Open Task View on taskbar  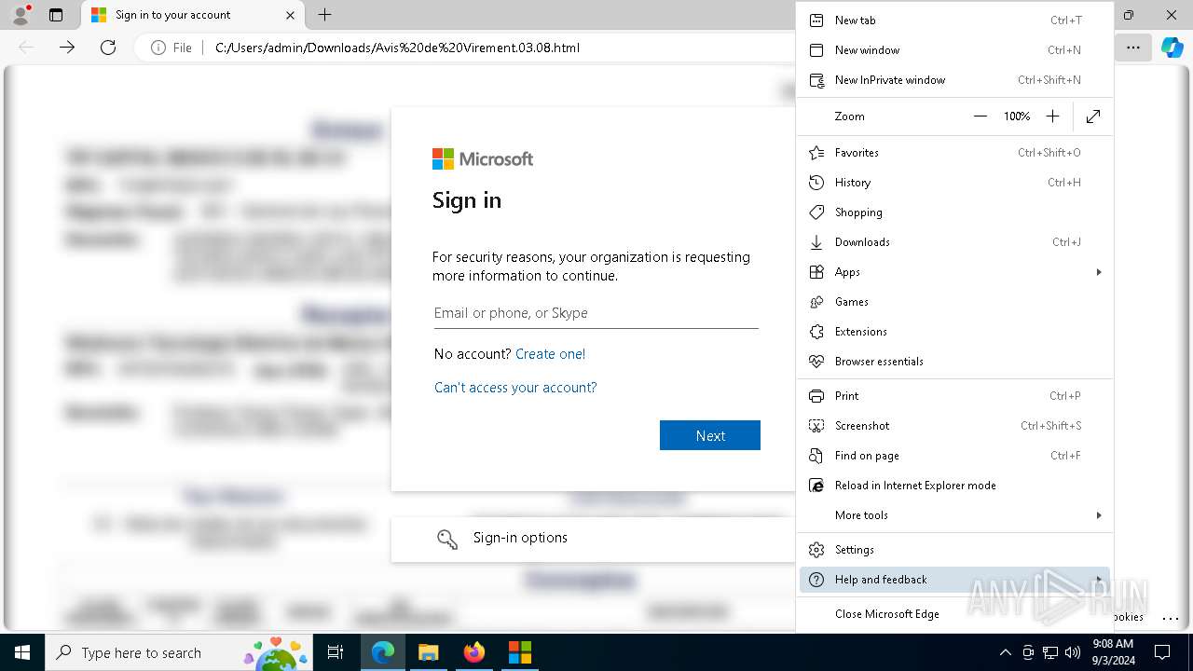[x=336, y=652]
